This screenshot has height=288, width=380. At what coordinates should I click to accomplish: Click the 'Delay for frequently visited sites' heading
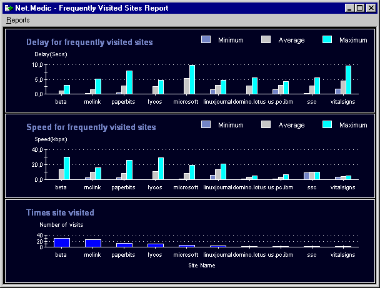click(89, 42)
